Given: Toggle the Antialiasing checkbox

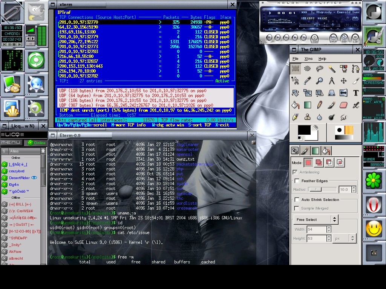Looking at the screenshot, I should click(x=295, y=172).
